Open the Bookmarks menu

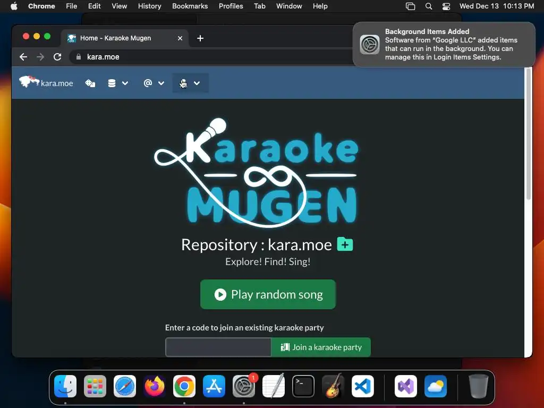[190, 6]
